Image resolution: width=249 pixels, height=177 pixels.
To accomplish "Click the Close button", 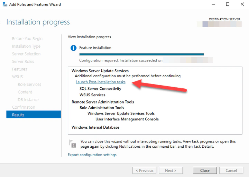I will (205, 170).
